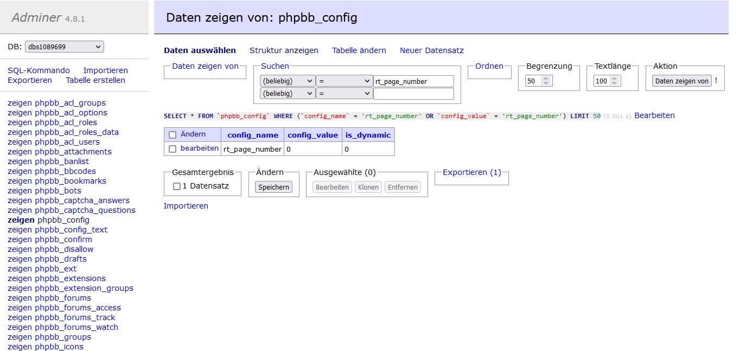Image resolution: width=740 pixels, height=351 pixels.
Task: Click the Begrenzung stepper arrows
Action: pyautogui.click(x=546, y=81)
